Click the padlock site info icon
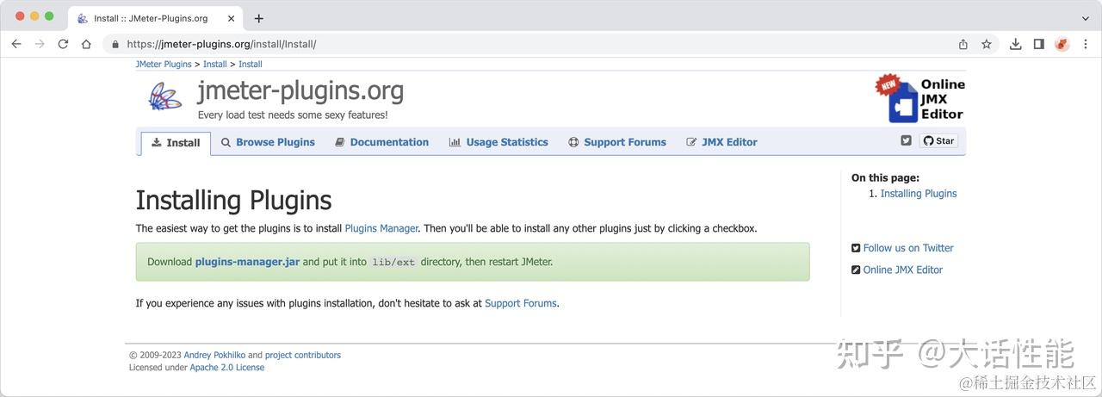This screenshot has height=397, width=1102. 115,44
